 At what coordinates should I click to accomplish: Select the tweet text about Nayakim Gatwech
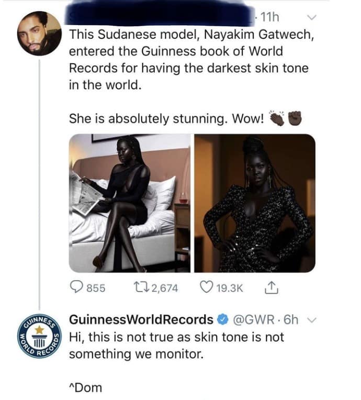[x=191, y=60]
